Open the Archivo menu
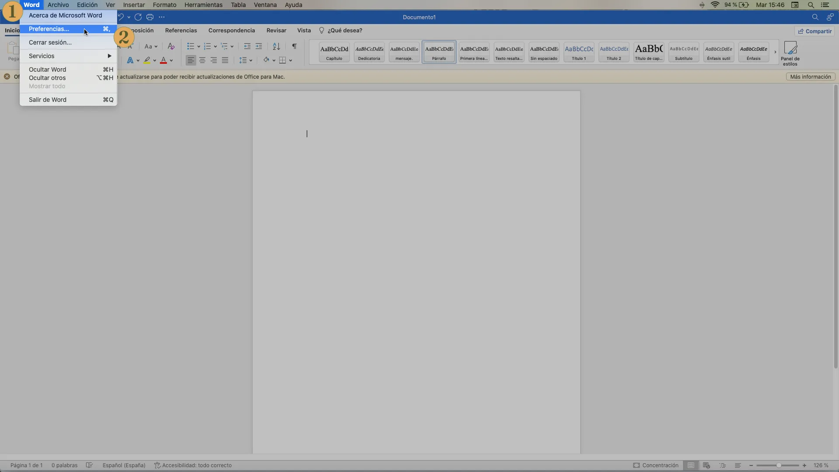839x472 pixels. pos(58,5)
